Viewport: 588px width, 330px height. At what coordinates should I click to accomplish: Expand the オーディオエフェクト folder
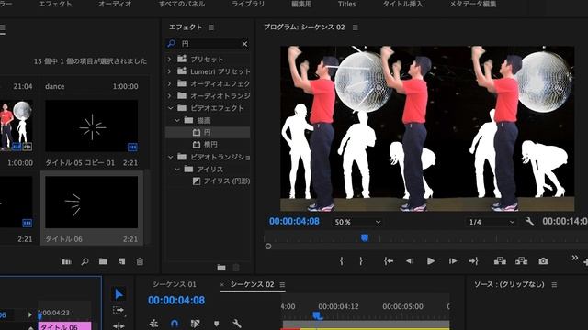[x=169, y=83]
